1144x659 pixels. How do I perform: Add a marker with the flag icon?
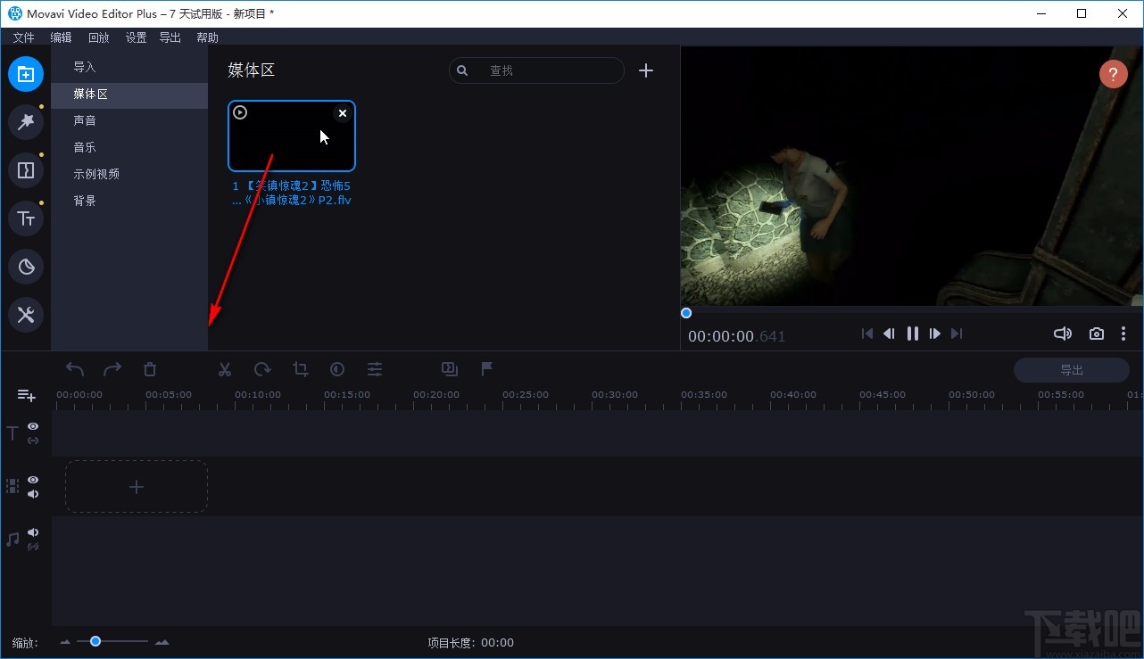[x=487, y=369]
